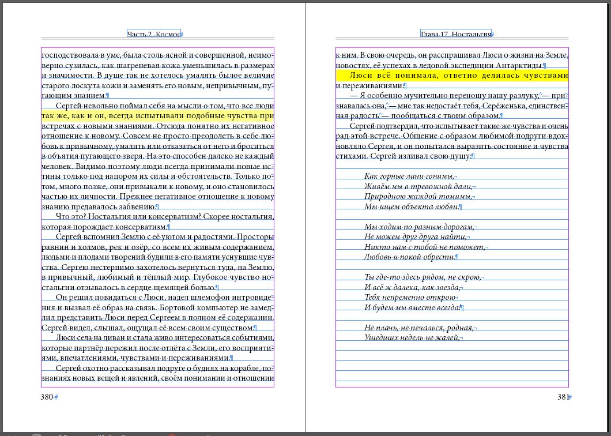Click the verse line "Не плачь, не печалься, родная,"
This screenshot has height=436, width=611.
coord(419,328)
